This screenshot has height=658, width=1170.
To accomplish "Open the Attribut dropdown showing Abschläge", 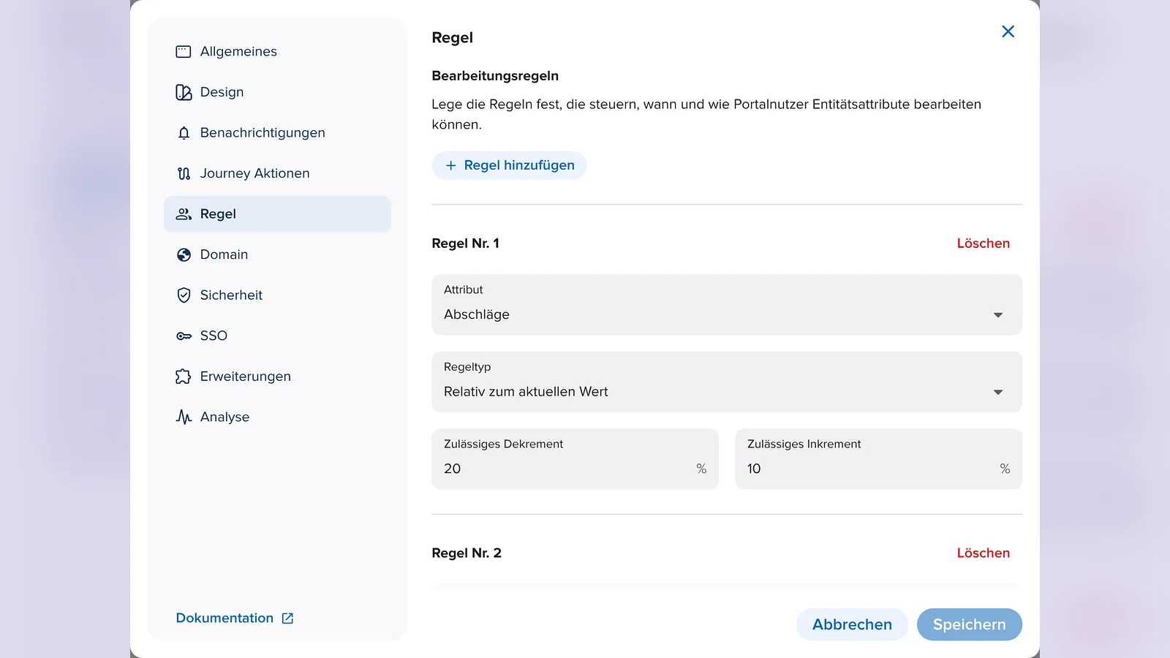I will tap(727, 305).
